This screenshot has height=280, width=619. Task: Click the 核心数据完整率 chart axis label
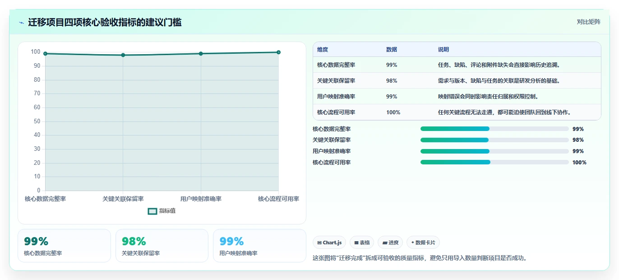45,199
